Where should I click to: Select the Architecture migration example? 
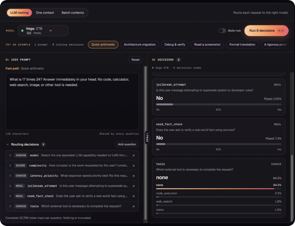point(140,45)
